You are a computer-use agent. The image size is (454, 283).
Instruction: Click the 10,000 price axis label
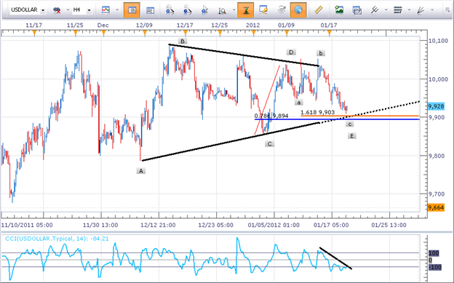tap(438, 79)
